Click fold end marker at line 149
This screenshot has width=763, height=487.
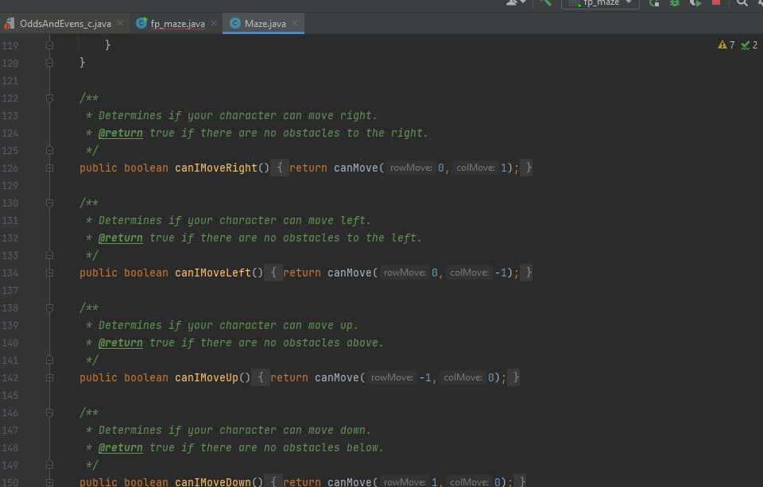(x=49, y=465)
